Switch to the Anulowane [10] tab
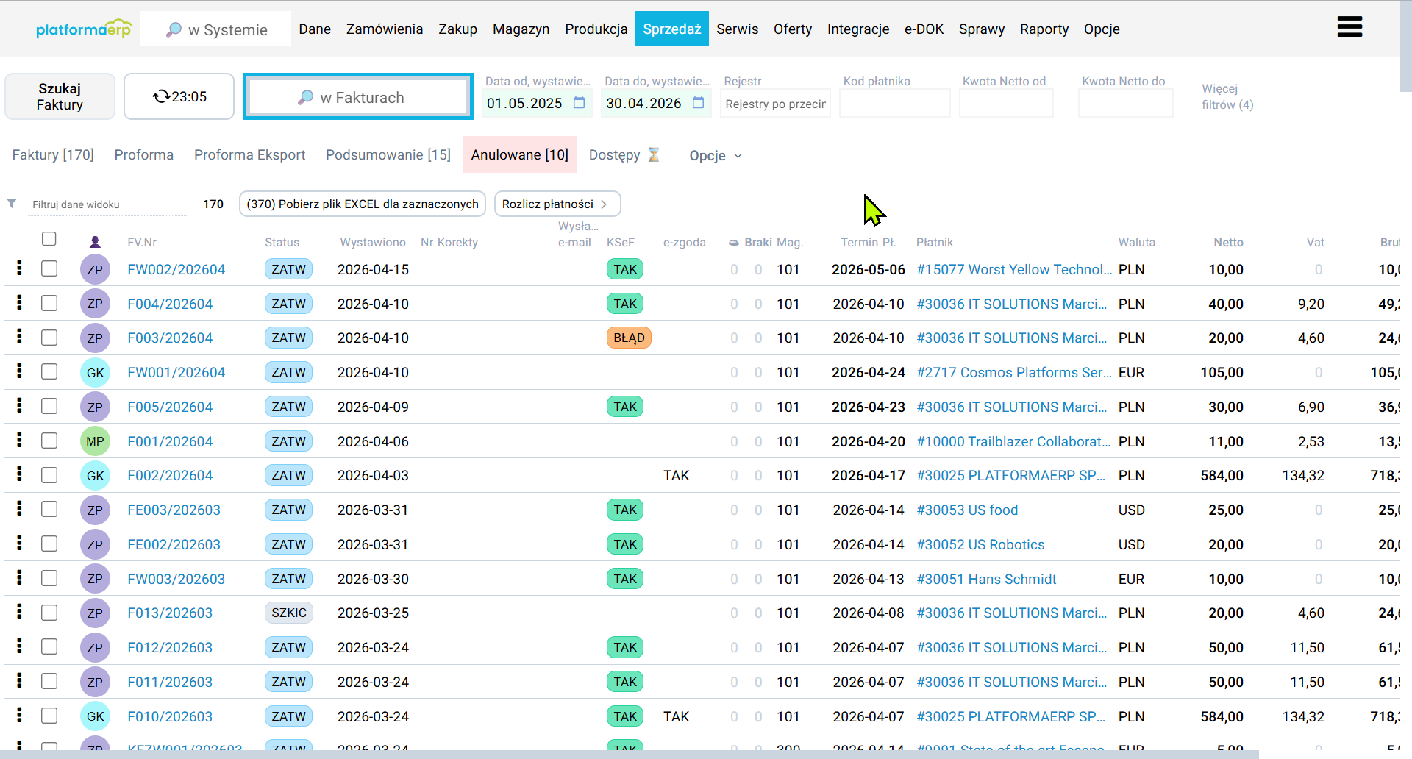The height and width of the screenshot is (759, 1412). (x=519, y=155)
